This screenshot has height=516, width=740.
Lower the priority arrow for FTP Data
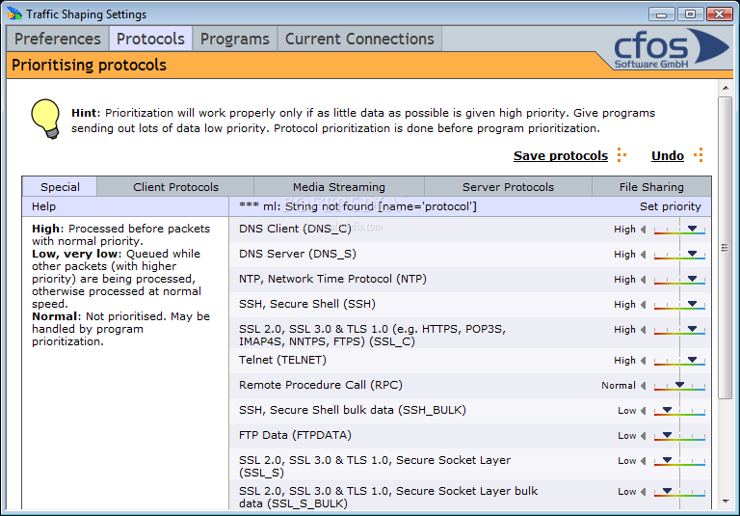coord(644,436)
